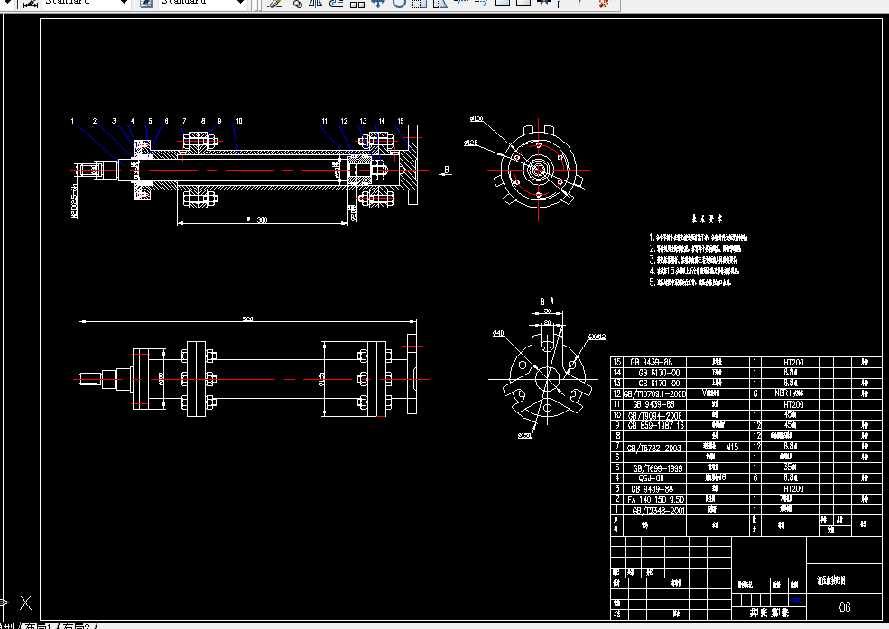The image size is (889, 629).
Task: Select the 6Xø12 hole callout
Action: coord(597,337)
